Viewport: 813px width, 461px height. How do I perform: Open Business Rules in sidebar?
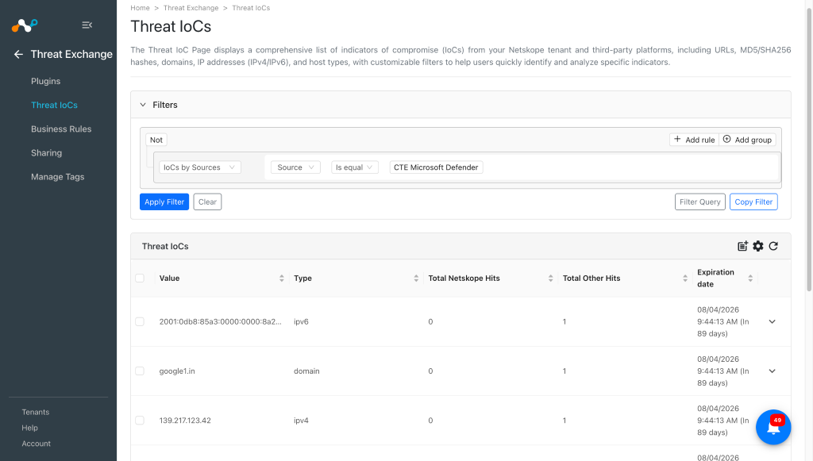[61, 129]
